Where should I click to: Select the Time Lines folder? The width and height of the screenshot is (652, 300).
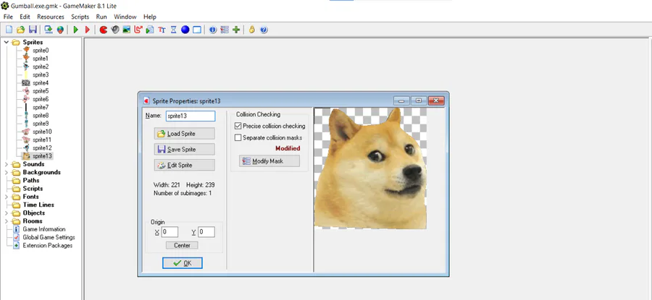click(38, 205)
